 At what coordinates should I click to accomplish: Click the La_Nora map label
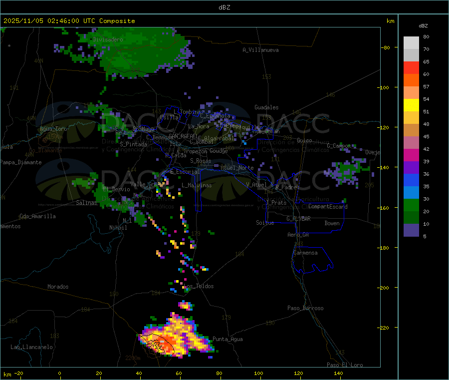point(199,126)
